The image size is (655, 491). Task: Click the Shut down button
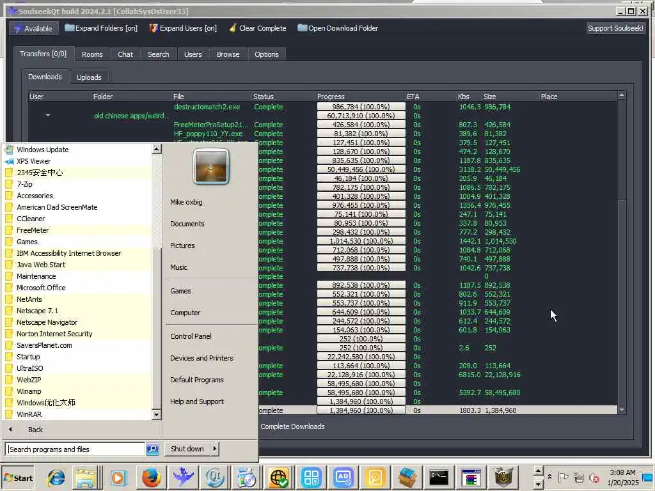(x=187, y=449)
